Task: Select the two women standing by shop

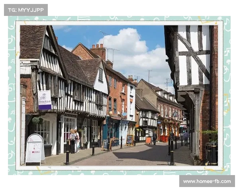Action: (x=74, y=140)
